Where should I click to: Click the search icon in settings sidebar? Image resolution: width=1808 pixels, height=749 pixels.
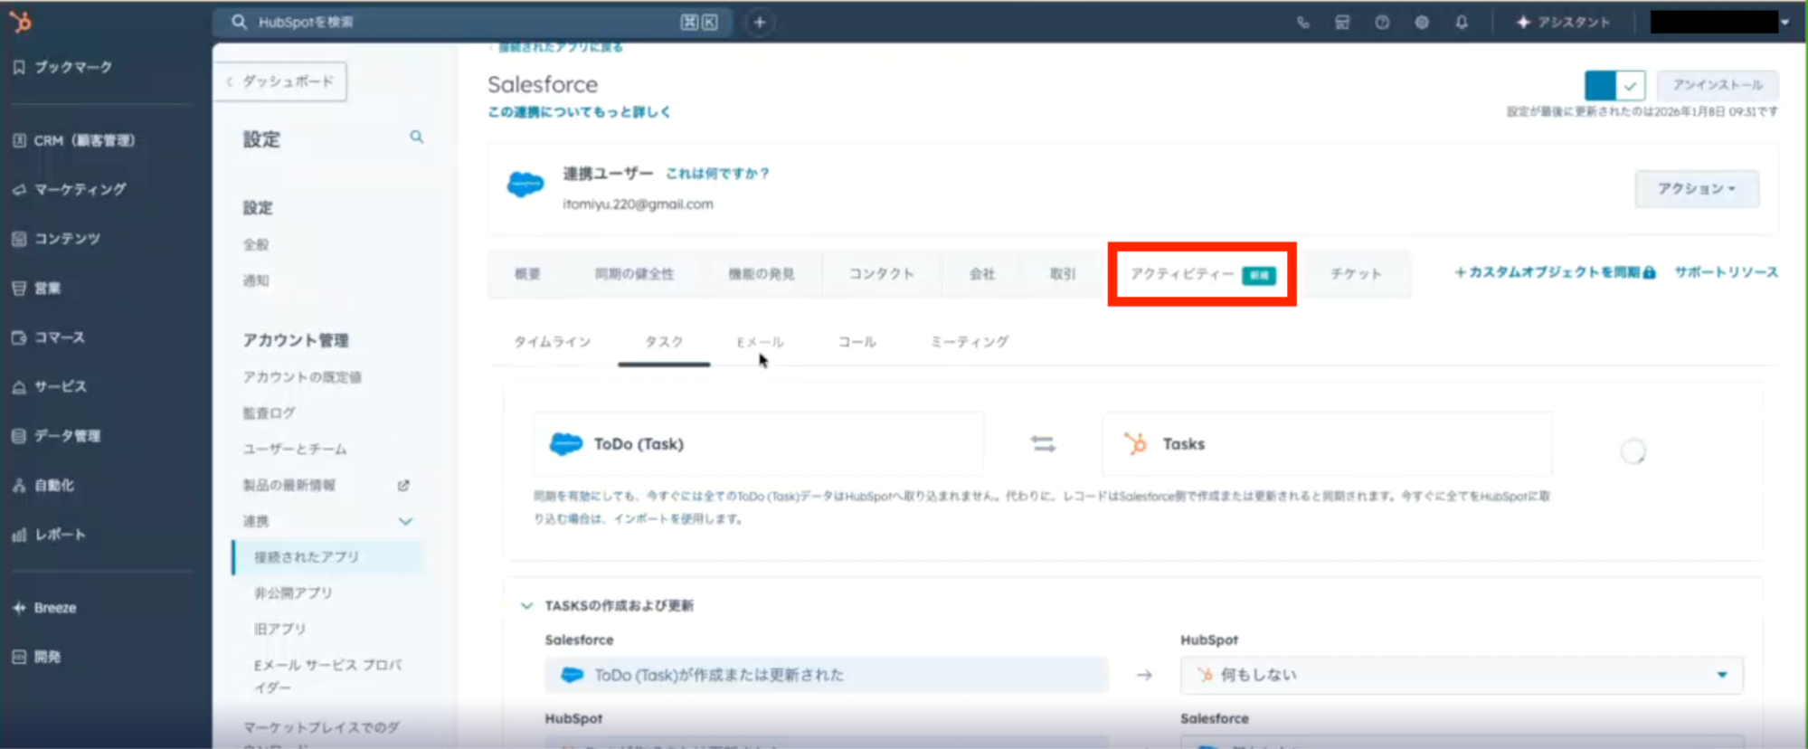click(416, 137)
